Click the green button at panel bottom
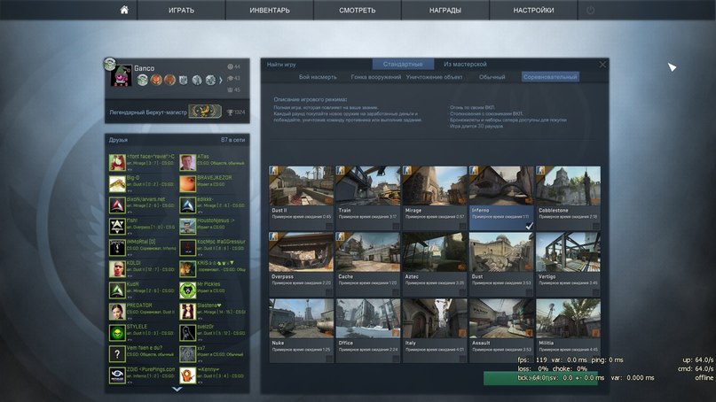716x402 pixels. pyautogui.click(x=540, y=378)
